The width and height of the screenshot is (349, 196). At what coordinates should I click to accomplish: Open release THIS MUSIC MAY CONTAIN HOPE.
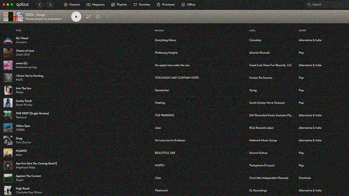(x=177, y=78)
